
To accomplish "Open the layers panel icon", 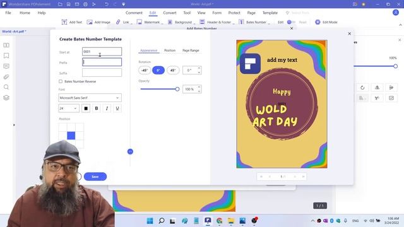I will (6, 98).
